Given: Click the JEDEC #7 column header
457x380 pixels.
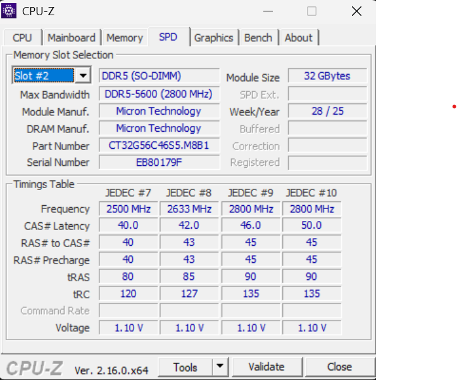Looking at the screenshot, I should pos(128,193).
